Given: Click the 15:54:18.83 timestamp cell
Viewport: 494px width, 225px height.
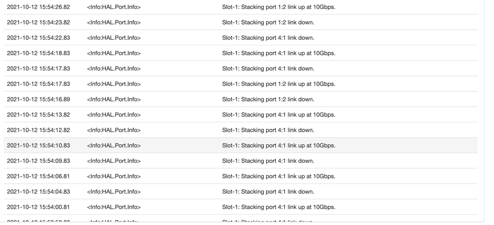Looking at the screenshot, I should (x=39, y=53).
